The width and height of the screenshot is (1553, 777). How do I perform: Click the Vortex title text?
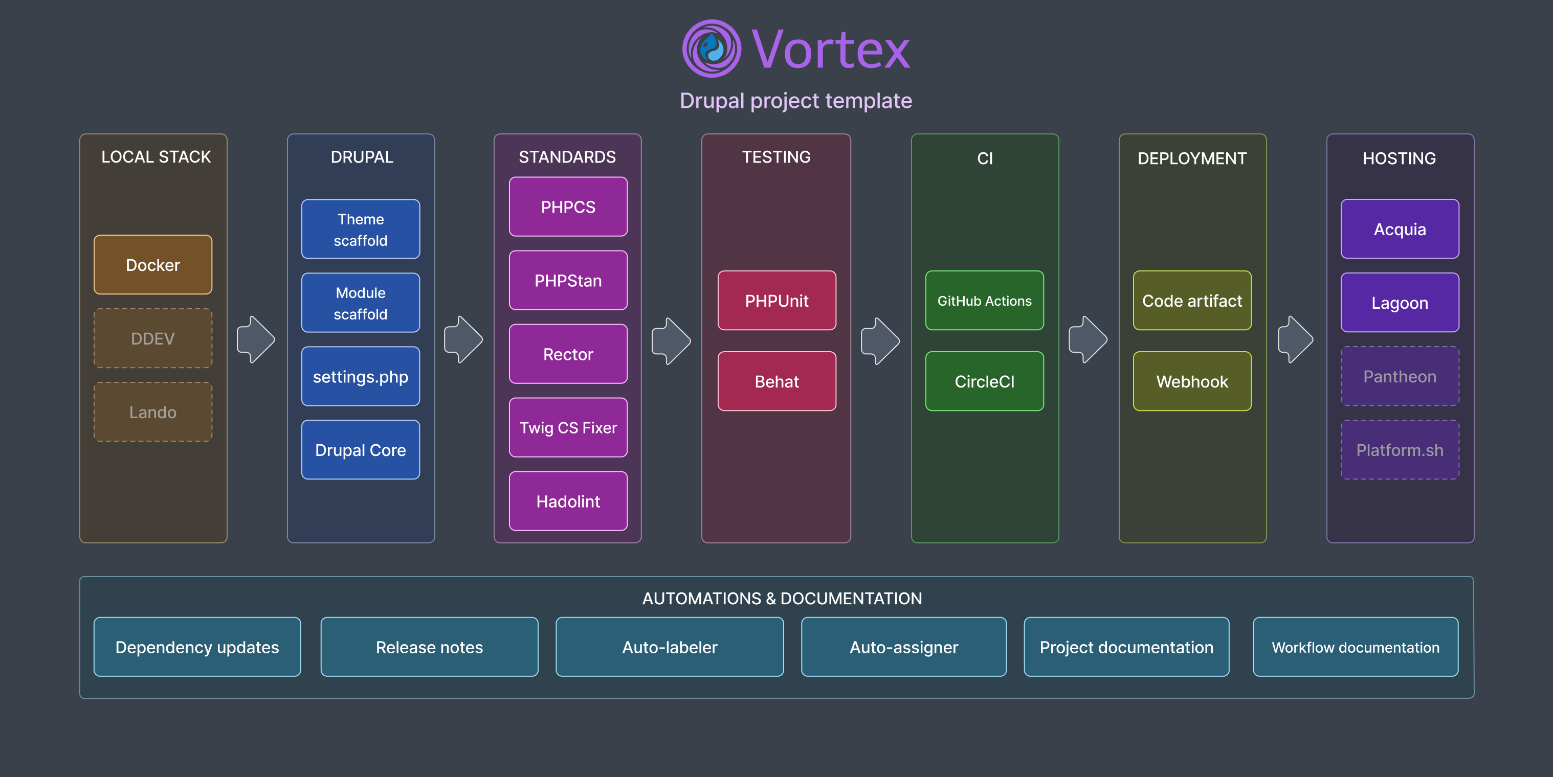click(x=831, y=50)
